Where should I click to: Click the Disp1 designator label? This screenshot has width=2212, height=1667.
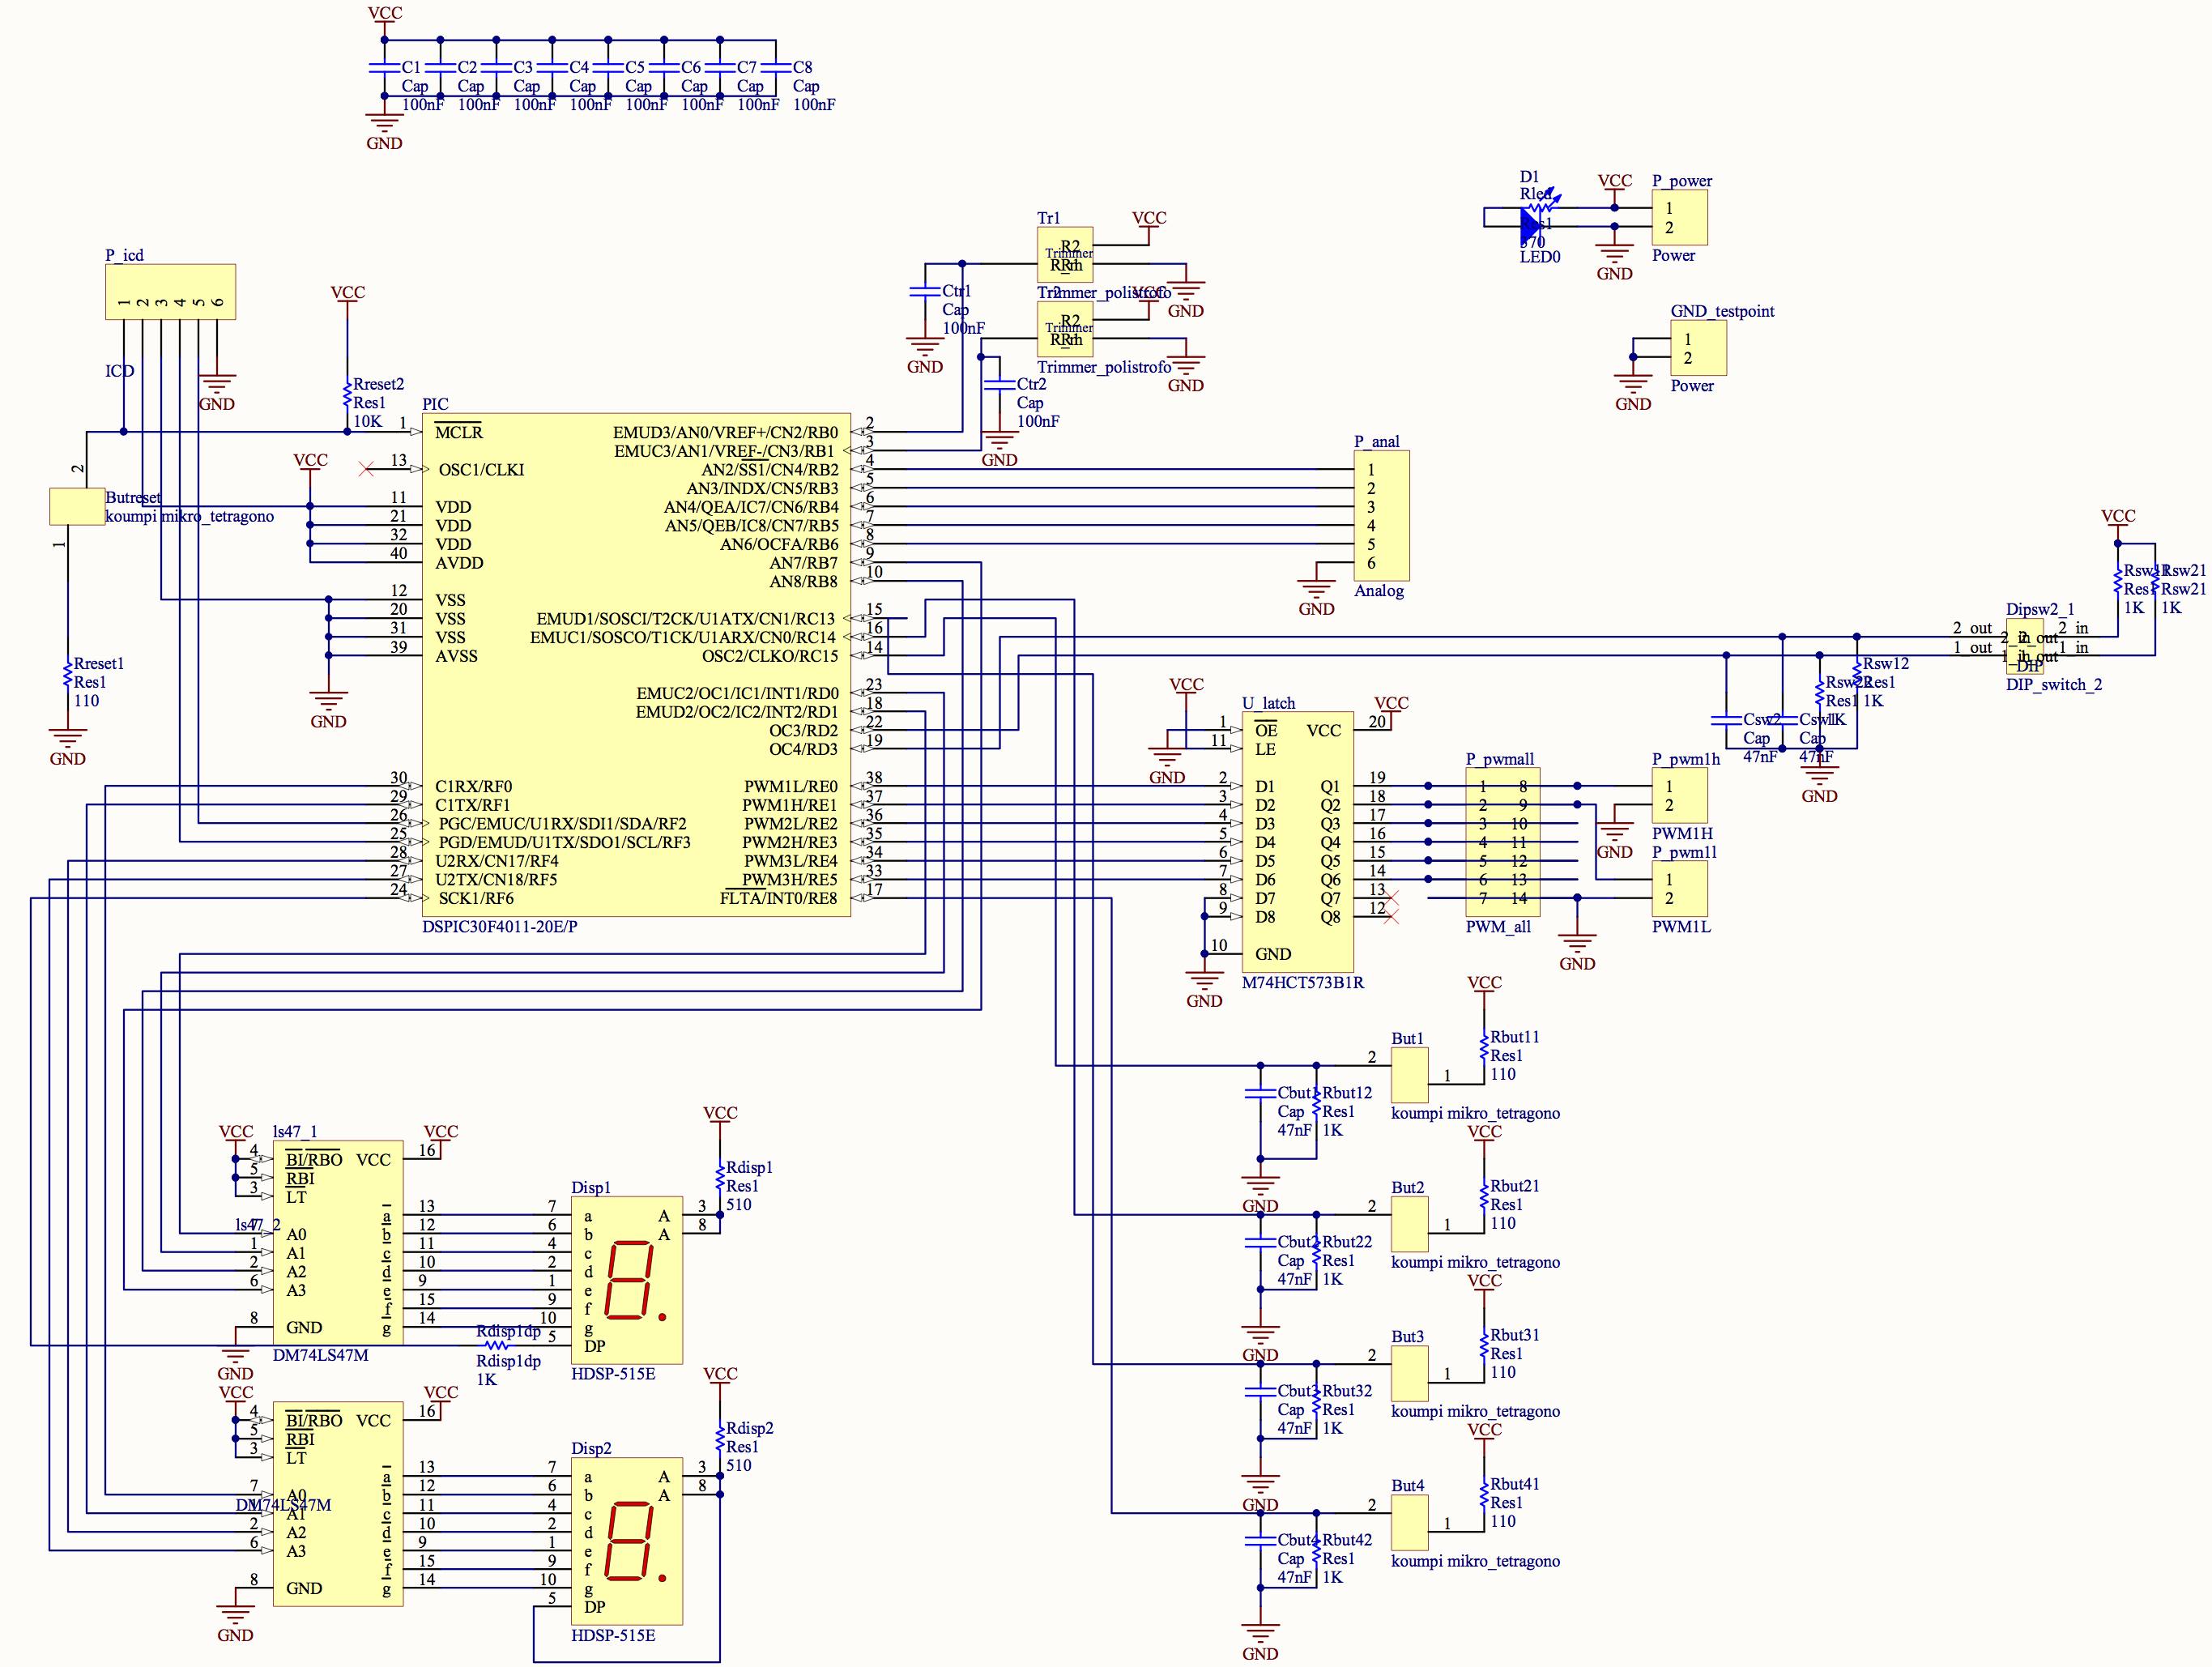591,1188
